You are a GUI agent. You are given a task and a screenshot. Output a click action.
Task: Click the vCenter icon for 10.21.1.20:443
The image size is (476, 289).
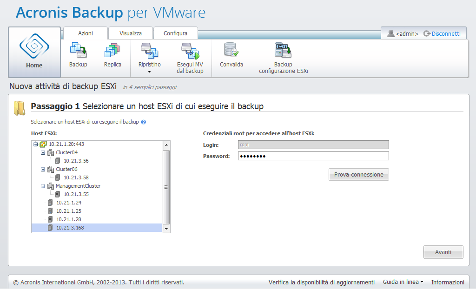pyautogui.click(x=43, y=144)
